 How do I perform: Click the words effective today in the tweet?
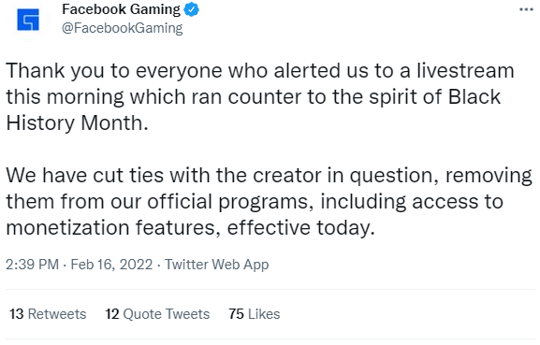[300, 228]
